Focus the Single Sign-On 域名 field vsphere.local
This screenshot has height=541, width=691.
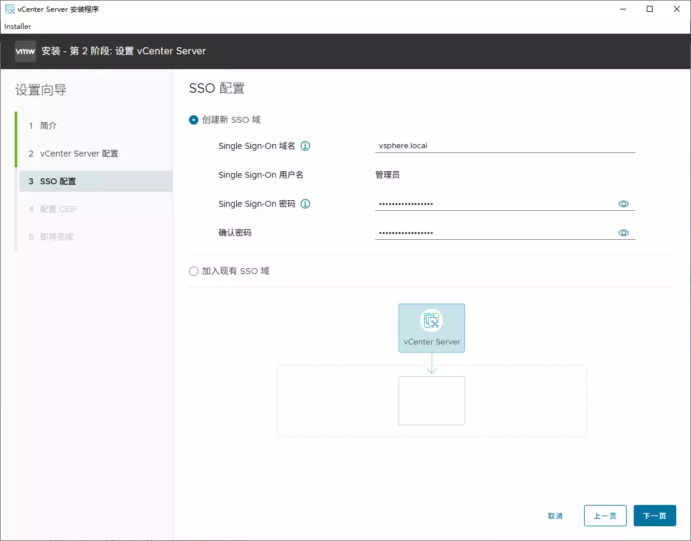click(505, 146)
